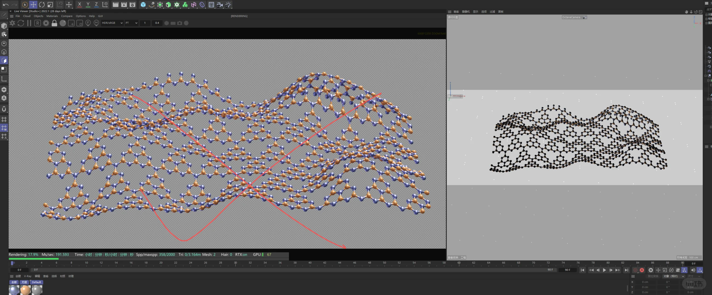Open the PT kernel dropdown
Image resolution: width=712 pixels, height=295 pixels.
point(131,23)
